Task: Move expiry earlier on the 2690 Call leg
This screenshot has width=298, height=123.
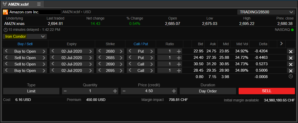Action: point(53,64)
